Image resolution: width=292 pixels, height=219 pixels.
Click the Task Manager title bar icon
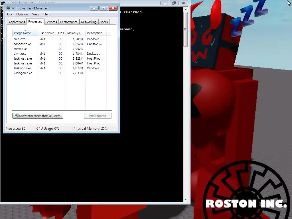[x=8, y=8]
